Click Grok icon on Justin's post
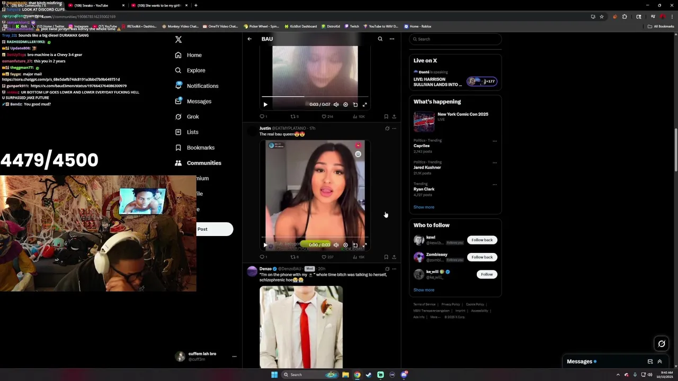 click(x=387, y=128)
